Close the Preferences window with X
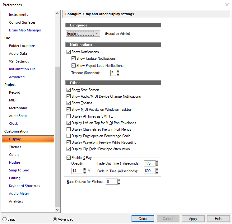 point(227,5)
